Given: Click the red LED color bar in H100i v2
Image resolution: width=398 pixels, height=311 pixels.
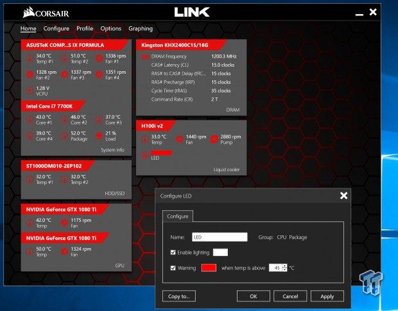Looking at the screenshot, I should pyautogui.click(x=161, y=153).
